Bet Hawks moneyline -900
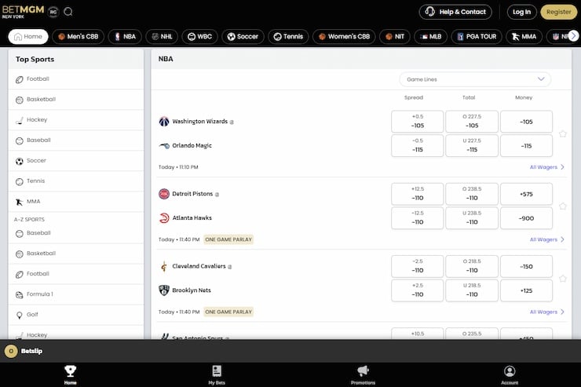This screenshot has width=581, height=387. [526, 218]
